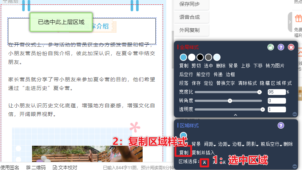Image resolution: width=302 pixels, height=170 pixels.
Task: Move element up with 上移
Action: (x=246, y=66)
